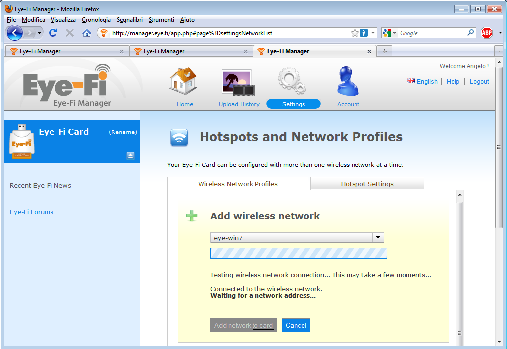Open the Account link

pyautogui.click(x=348, y=104)
